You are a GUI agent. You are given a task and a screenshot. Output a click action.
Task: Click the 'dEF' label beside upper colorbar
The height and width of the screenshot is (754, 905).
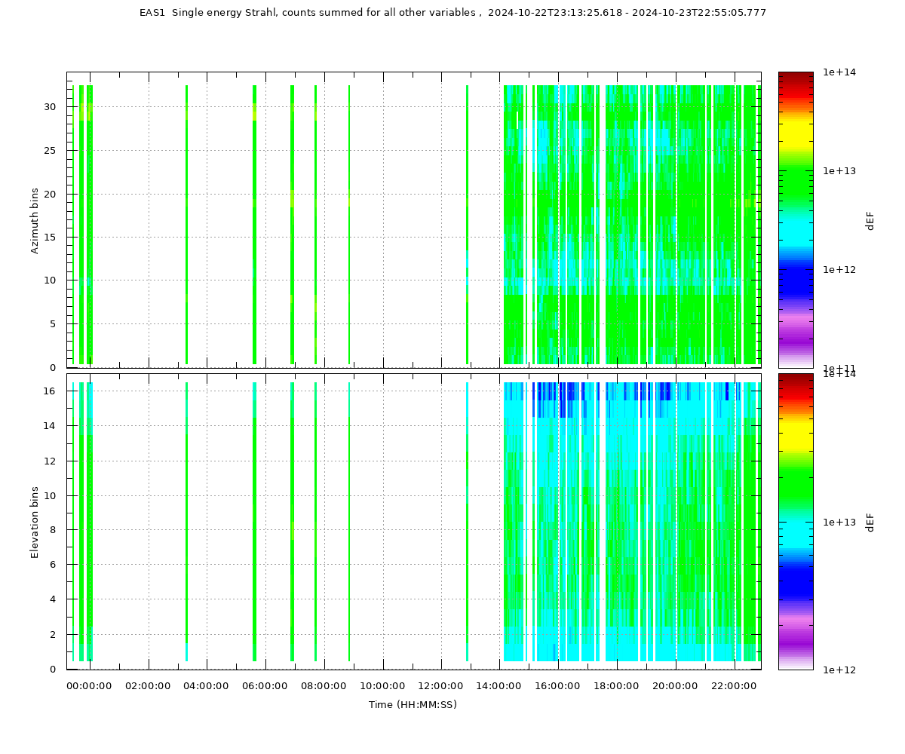click(x=870, y=220)
